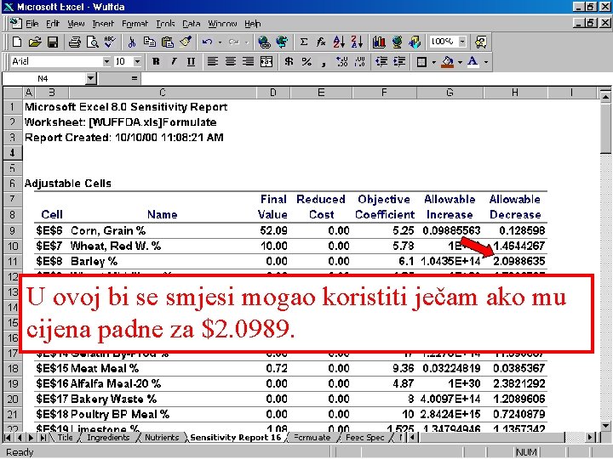The image size is (613, 459).
Task: Select column header F
Action: (x=384, y=93)
